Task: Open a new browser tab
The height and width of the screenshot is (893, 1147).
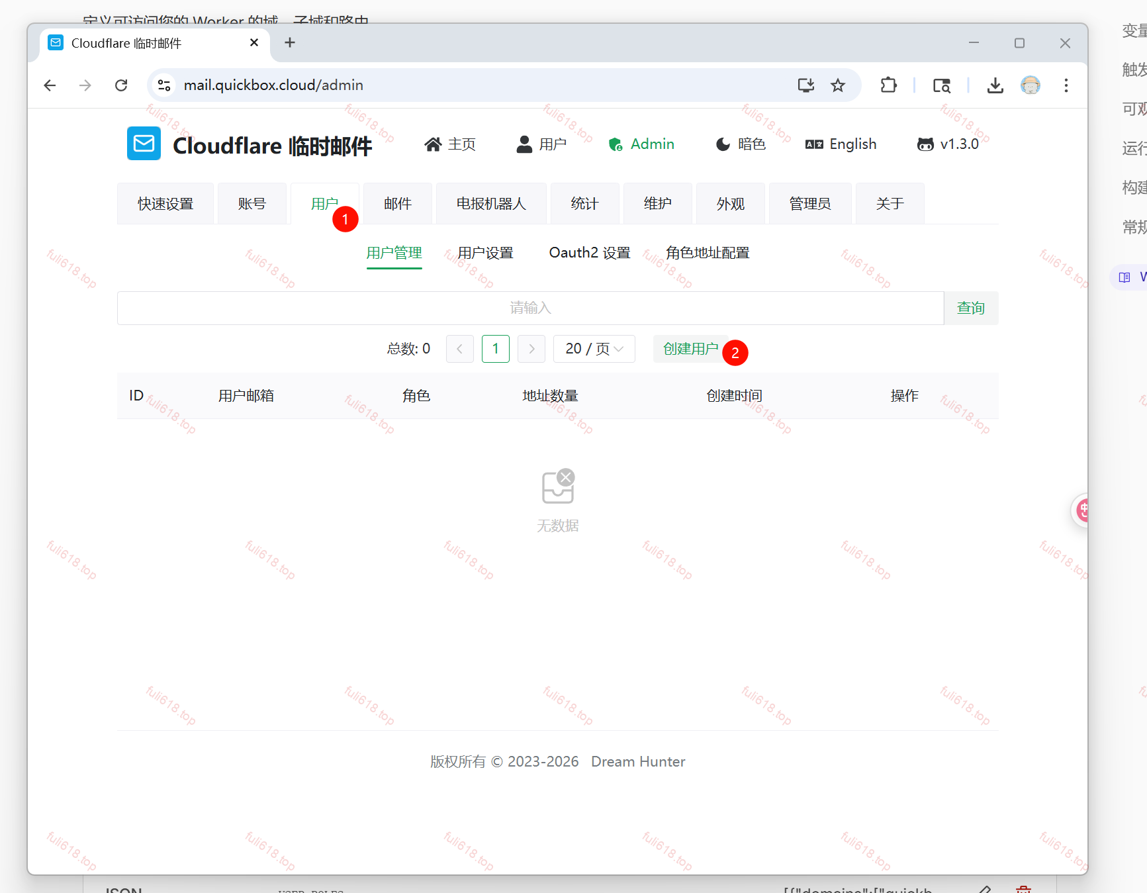Action: [x=290, y=43]
